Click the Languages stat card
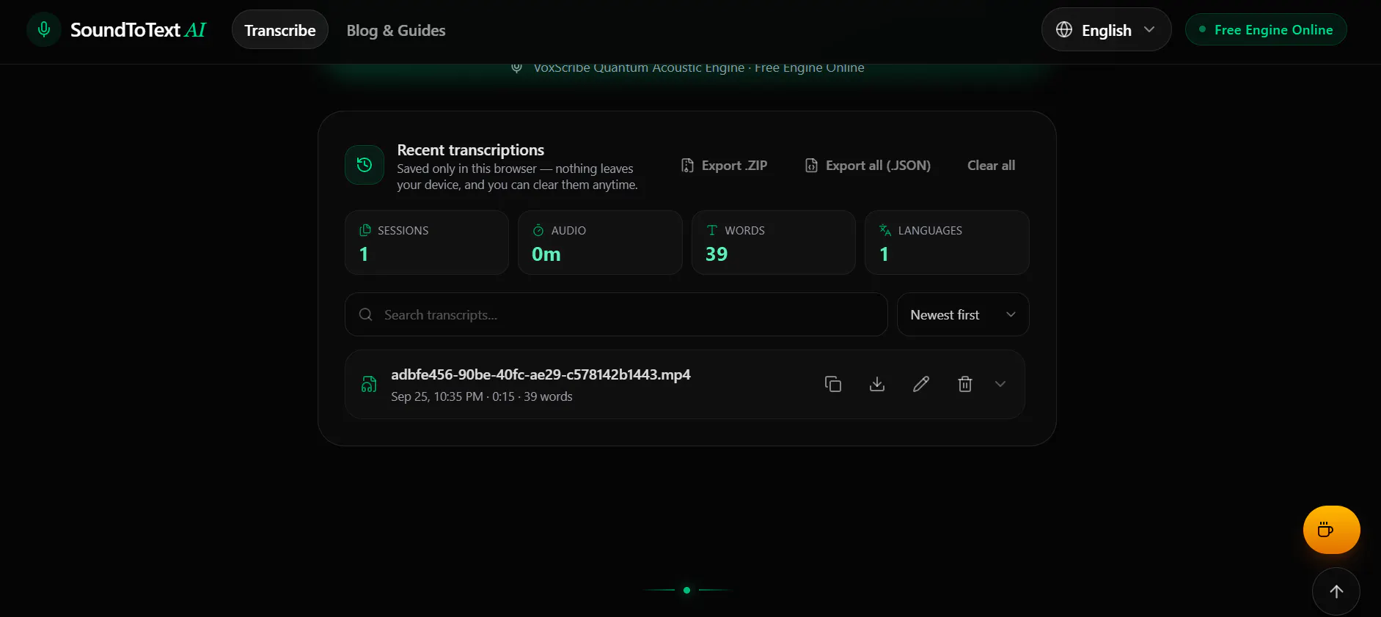This screenshot has width=1381, height=617. pyautogui.click(x=947, y=243)
